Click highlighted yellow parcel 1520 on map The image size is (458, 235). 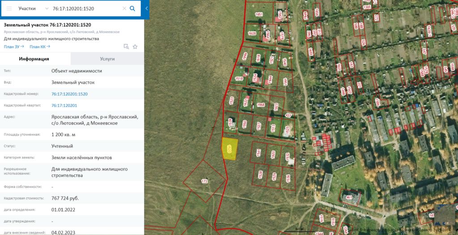pyautogui.click(x=229, y=149)
